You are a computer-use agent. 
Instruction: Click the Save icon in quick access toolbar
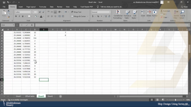4,2
